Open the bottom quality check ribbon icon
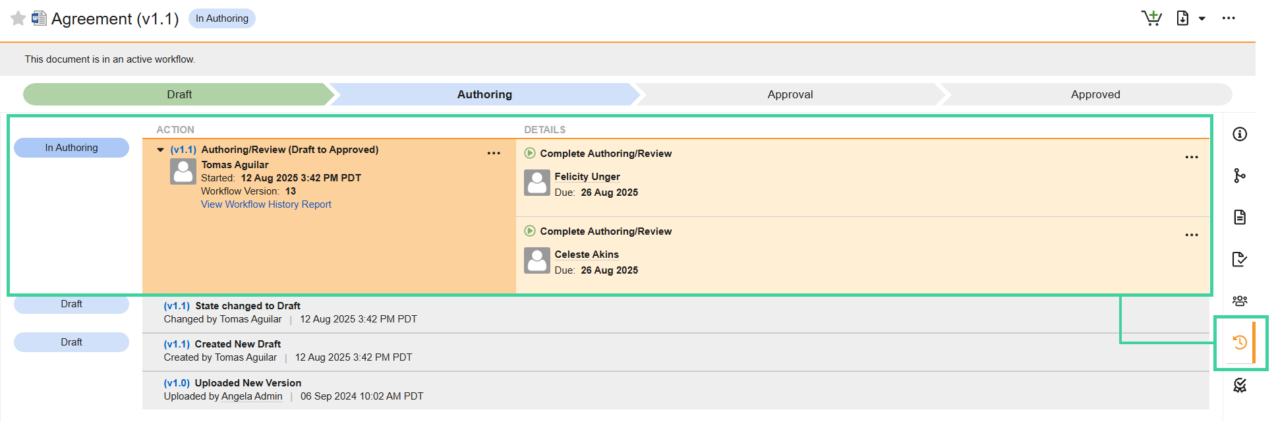This screenshot has width=1276, height=422. [1240, 385]
